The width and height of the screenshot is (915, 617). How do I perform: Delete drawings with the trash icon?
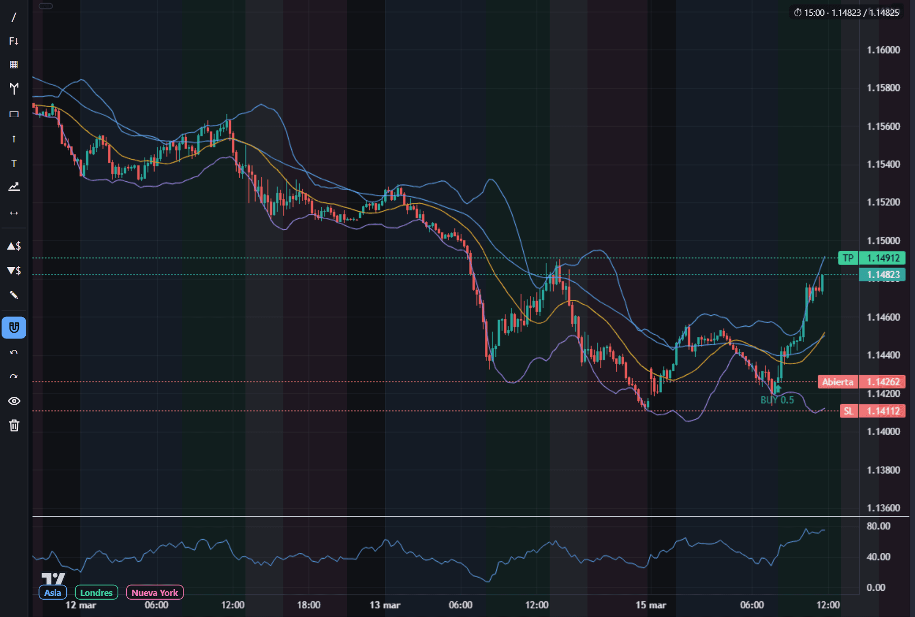click(x=14, y=426)
